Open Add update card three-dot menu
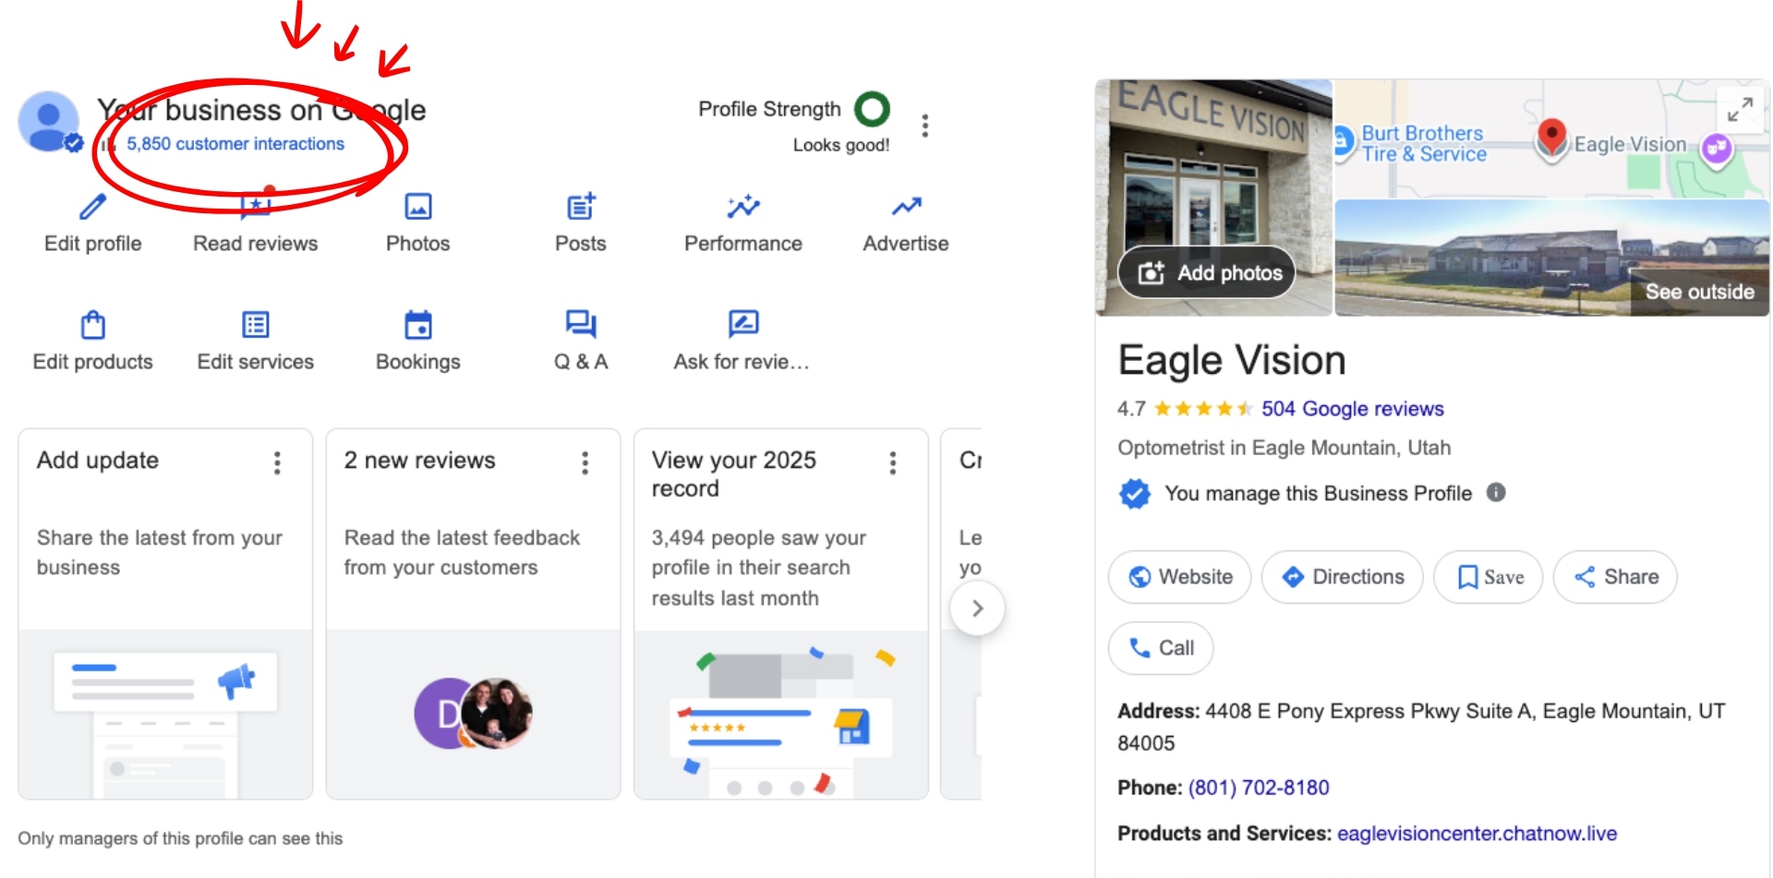 tap(277, 463)
